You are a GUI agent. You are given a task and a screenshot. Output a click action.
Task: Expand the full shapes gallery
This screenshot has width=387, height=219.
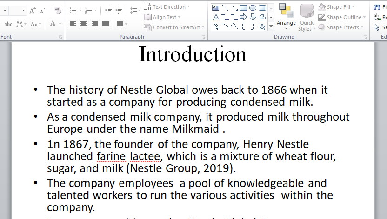click(271, 26)
